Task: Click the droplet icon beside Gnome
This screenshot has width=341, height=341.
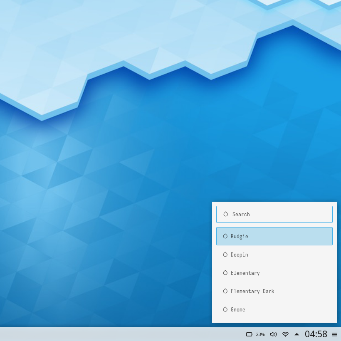Action: click(x=225, y=309)
